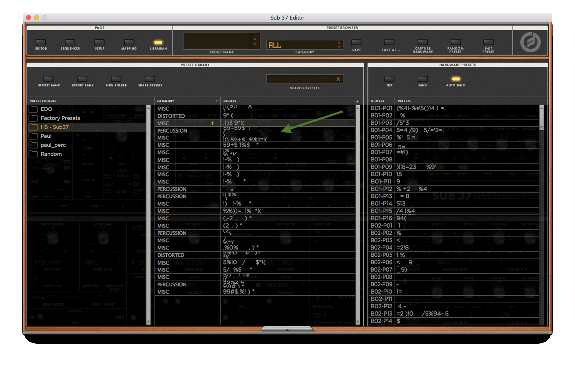
Task: Click the preset folders list scrollbar
Action: [x=148, y=215]
